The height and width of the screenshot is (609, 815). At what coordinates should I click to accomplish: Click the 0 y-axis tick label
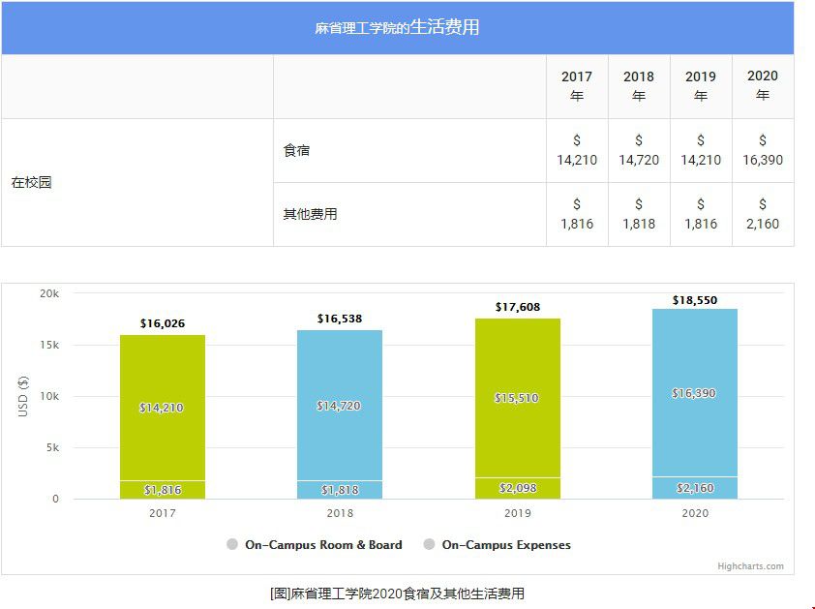[55, 499]
